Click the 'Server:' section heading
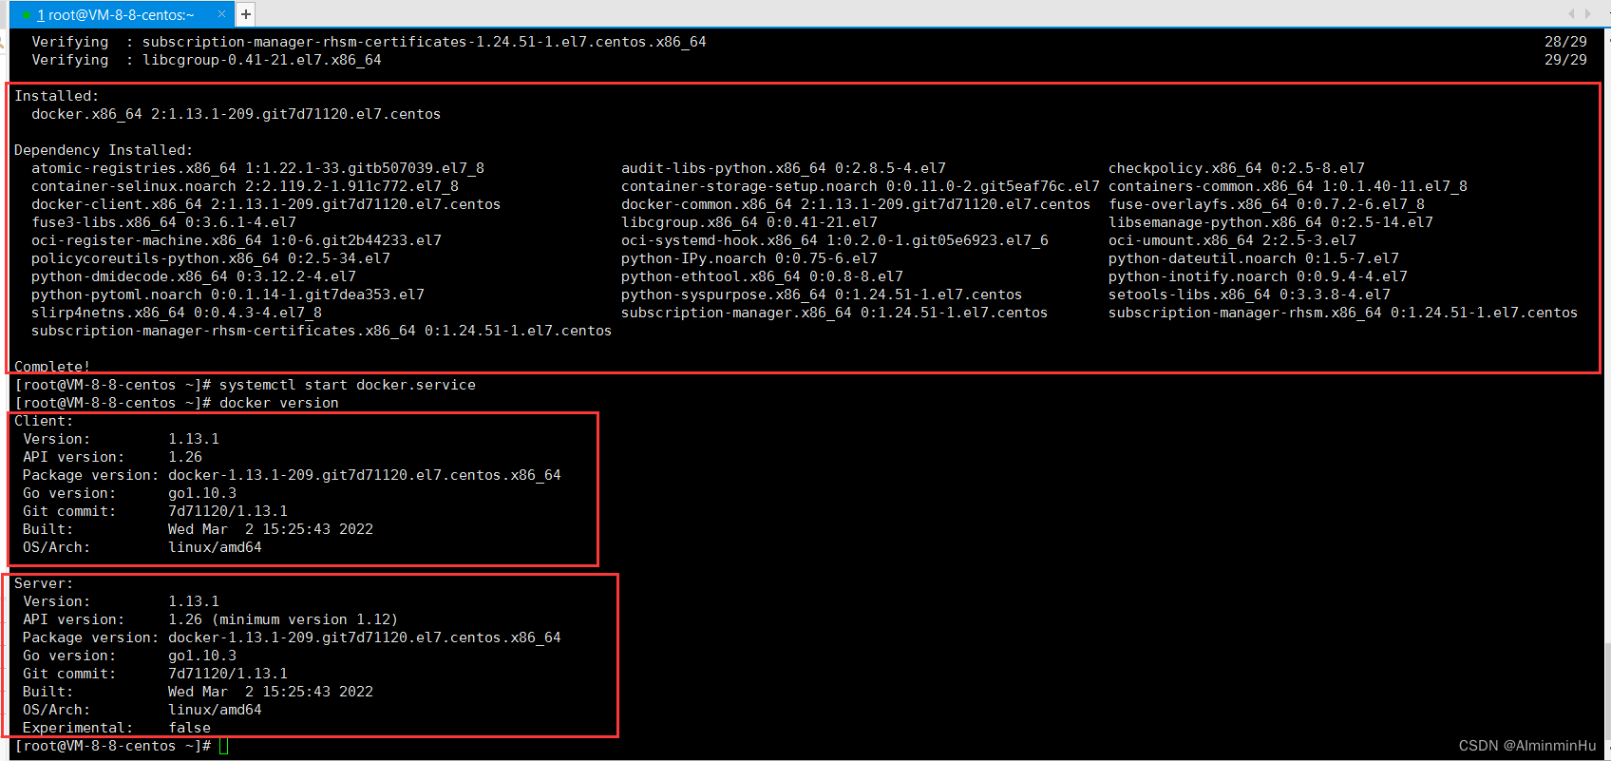Viewport: 1611px width, 761px height. coord(44,583)
